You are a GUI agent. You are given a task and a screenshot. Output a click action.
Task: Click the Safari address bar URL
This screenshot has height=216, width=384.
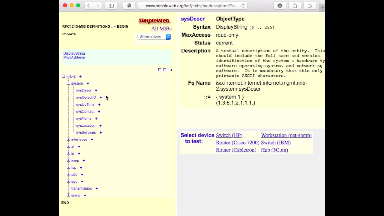point(191,6)
